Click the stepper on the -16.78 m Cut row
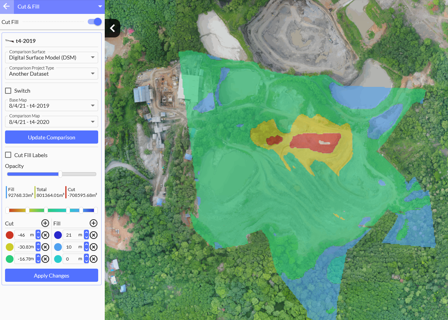Image resolution: width=448 pixels, height=320 pixels. 38,259
